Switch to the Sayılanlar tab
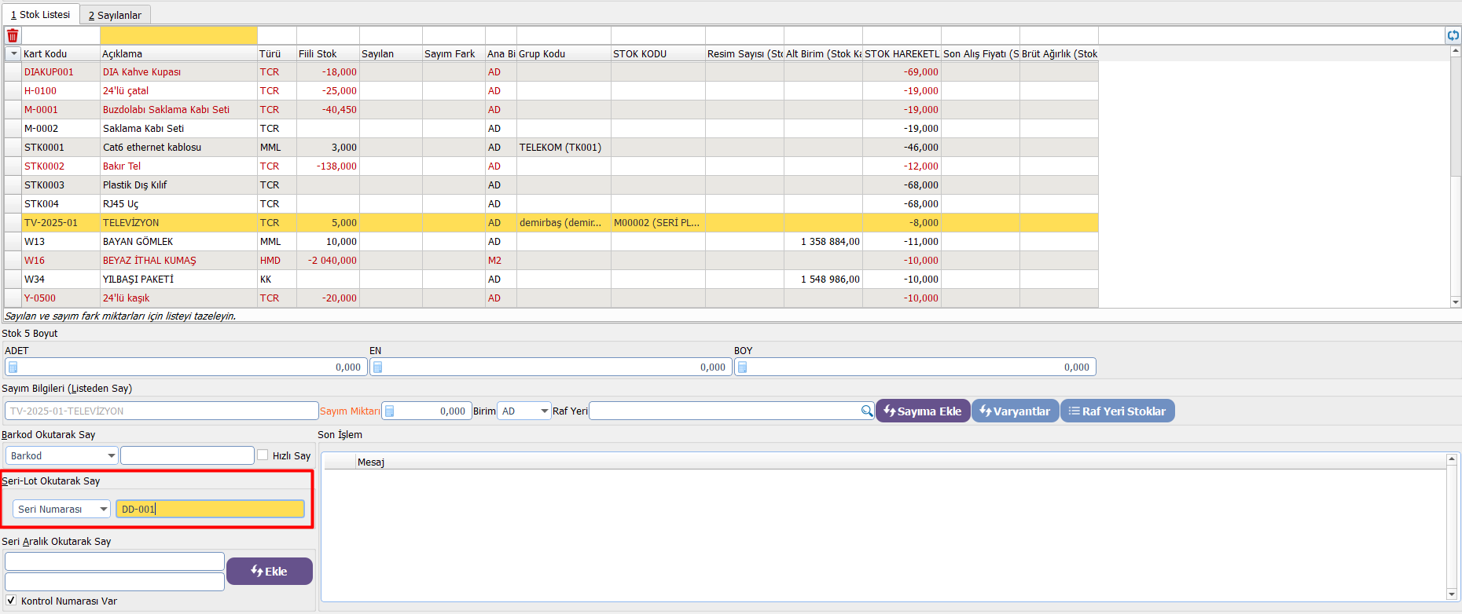1462x614 pixels. (x=115, y=15)
